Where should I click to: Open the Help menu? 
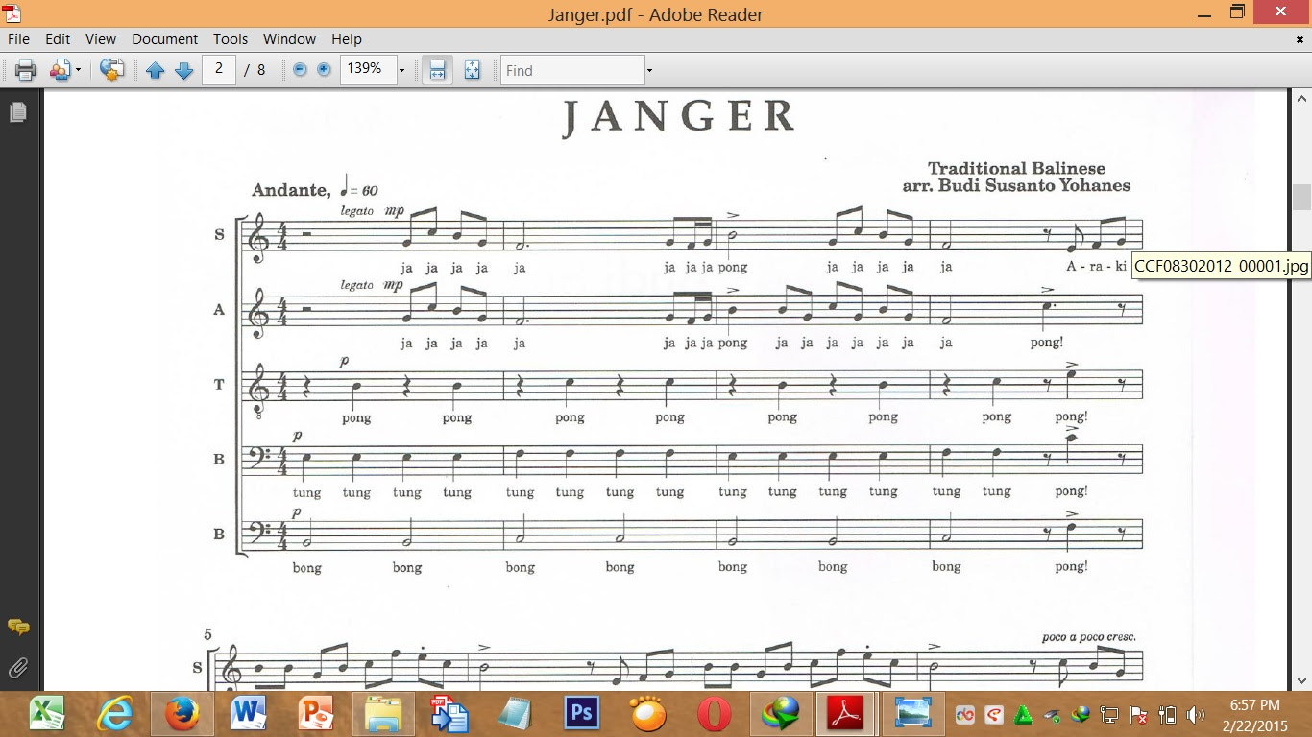point(347,39)
